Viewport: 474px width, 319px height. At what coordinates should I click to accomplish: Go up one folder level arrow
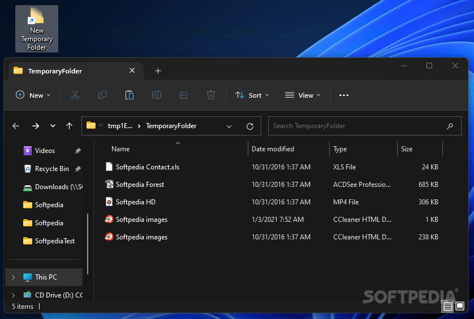point(69,126)
